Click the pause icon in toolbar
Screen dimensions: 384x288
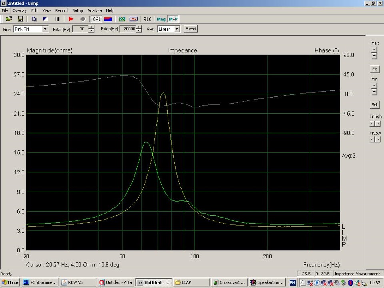[x=57, y=19]
